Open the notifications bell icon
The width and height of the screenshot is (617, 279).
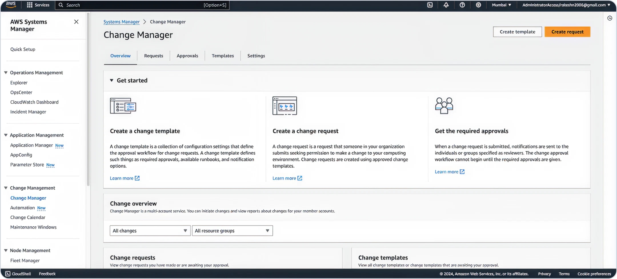coord(446,5)
